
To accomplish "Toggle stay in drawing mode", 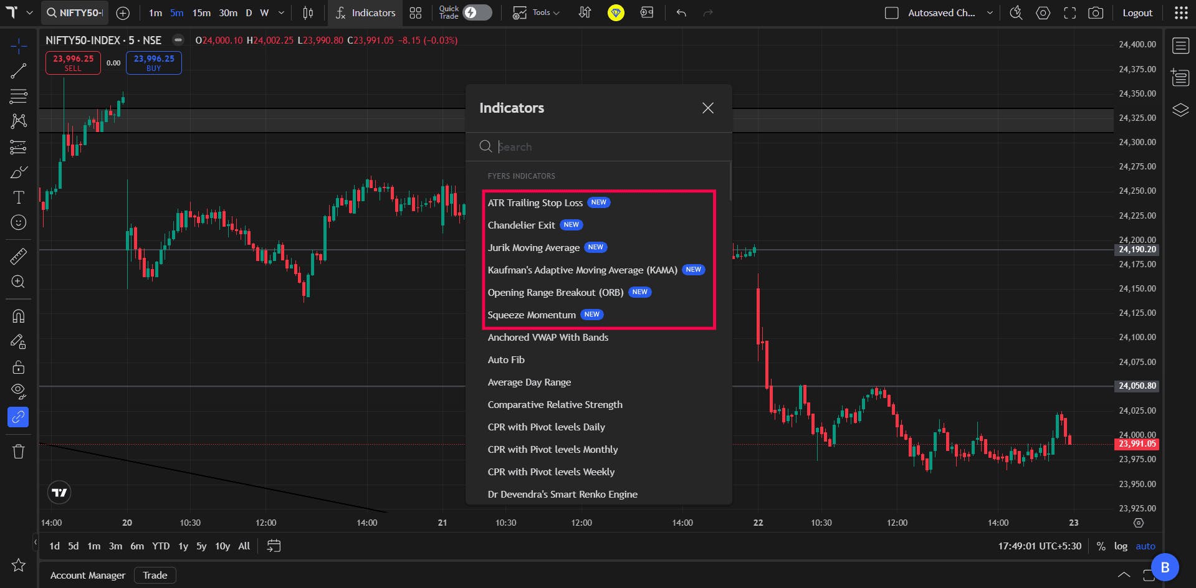I will (19, 341).
